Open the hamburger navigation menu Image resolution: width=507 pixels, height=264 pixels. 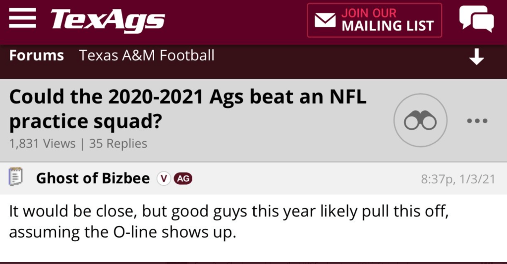point(22,20)
